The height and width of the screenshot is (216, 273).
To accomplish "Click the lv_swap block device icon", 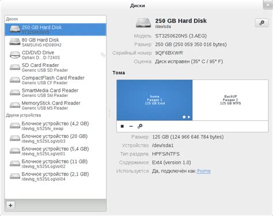I will click(x=15, y=125).
